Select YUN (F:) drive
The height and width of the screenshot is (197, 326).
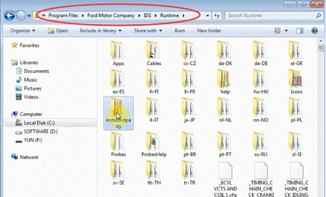pyautogui.click(x=29, y=140)
